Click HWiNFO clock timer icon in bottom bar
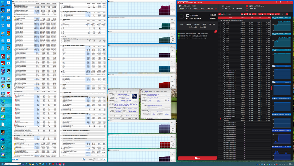The height and width of the screenshot is (166, 294). pyautogui.click(x=94, y=159)
